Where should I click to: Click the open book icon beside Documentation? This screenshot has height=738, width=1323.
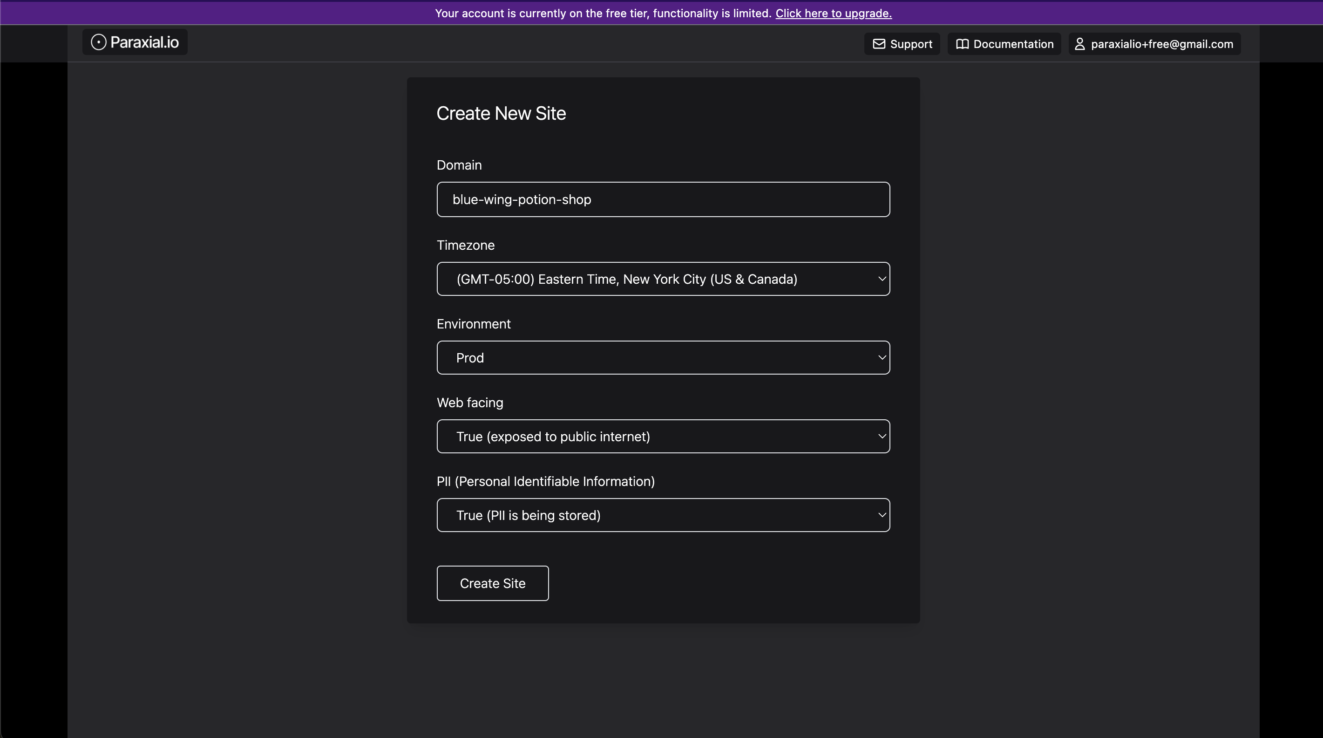(962, 44)
